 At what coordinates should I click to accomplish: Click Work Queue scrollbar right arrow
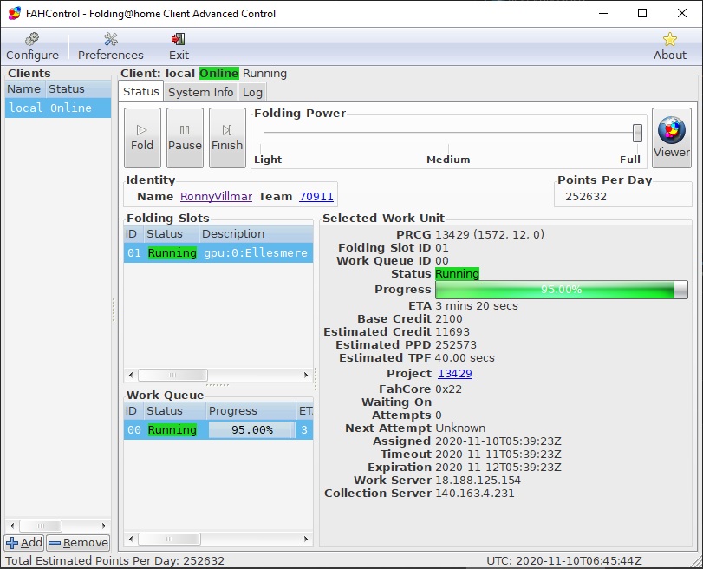click(x=306, y=539)
